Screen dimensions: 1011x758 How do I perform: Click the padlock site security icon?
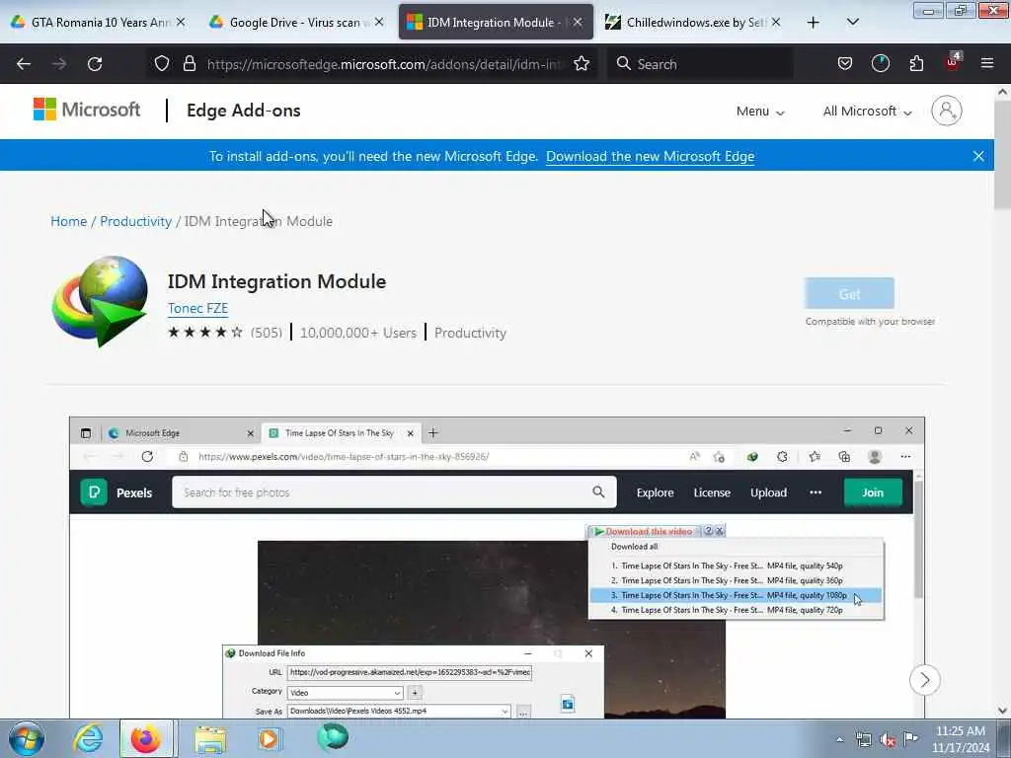click(189, 64)
